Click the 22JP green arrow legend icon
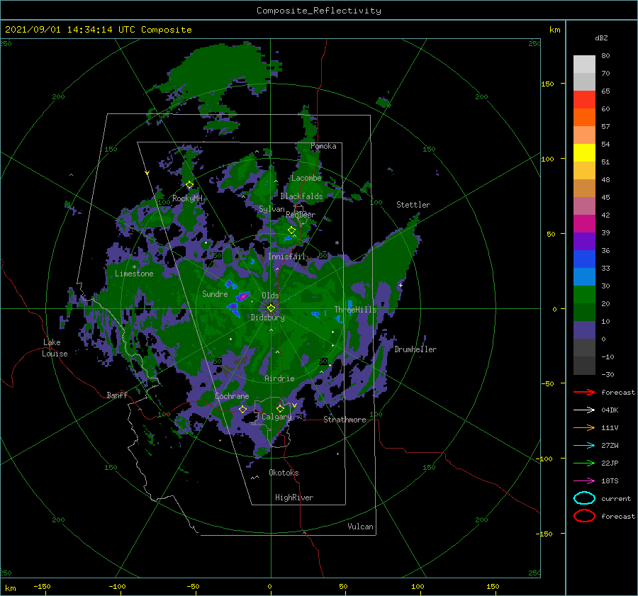This screenshot has width=638, height=596. pyautogui.click(x=584, y=463)
